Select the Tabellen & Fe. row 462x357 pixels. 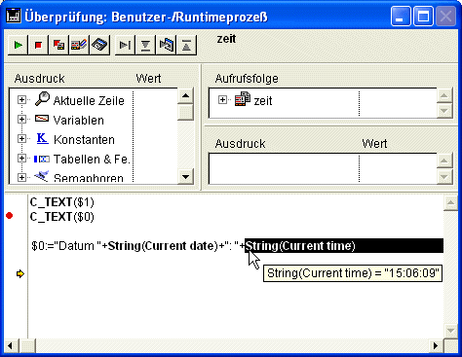pyautogui.click(x=92, y=160)
